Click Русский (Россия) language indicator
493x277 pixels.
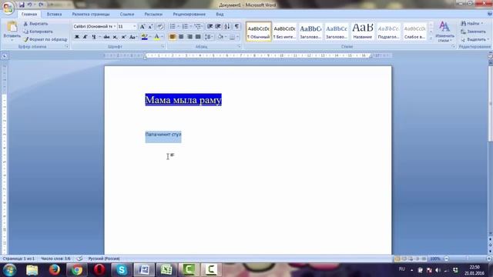pos(104,259)
